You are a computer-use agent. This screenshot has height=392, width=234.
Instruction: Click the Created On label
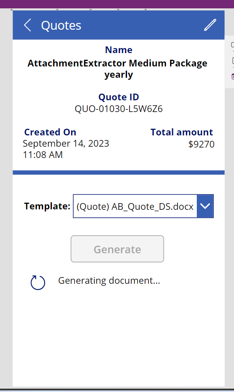point(50,132)
